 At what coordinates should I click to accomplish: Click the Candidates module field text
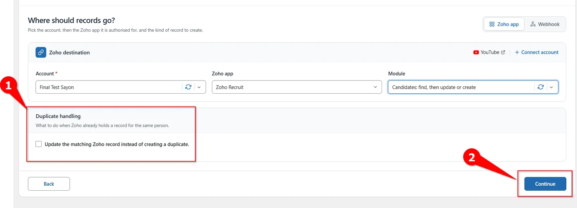click(x=434, y=87)
